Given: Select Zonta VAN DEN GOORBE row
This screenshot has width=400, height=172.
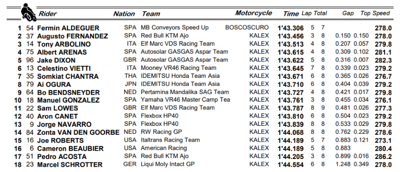Looking at the screenshot, I should 203,132.
